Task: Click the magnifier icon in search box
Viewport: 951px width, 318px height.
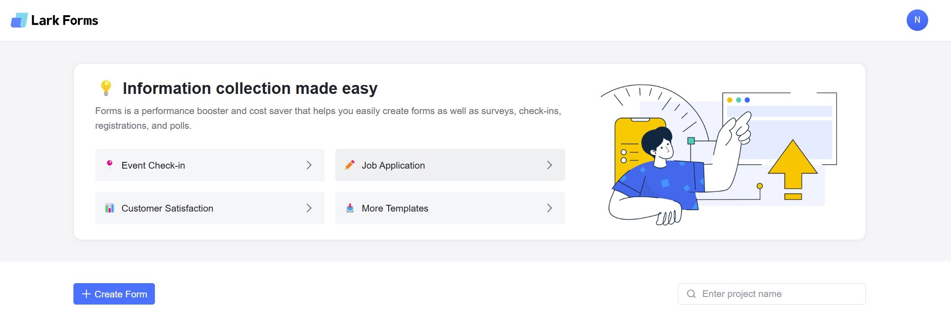Action: point(691,294)
